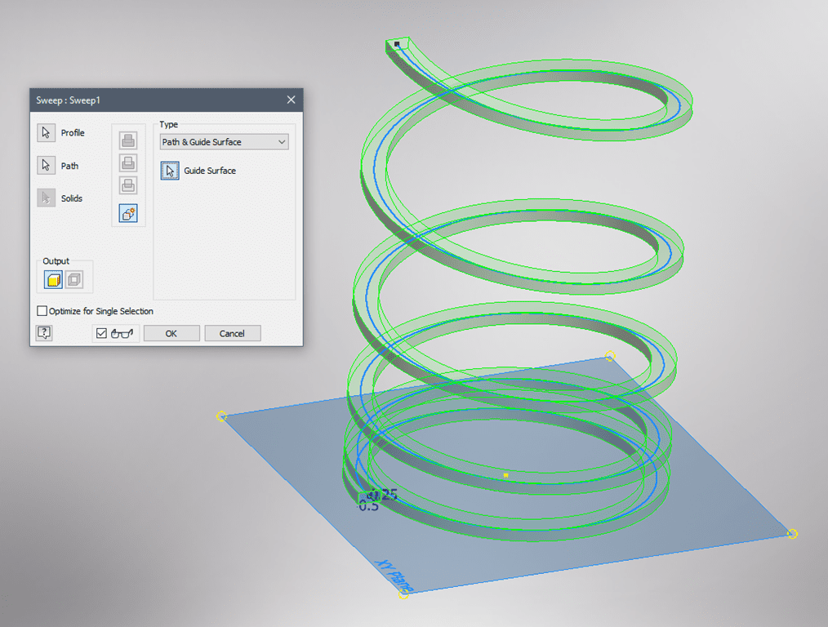Activate the Path selector button

47,166
